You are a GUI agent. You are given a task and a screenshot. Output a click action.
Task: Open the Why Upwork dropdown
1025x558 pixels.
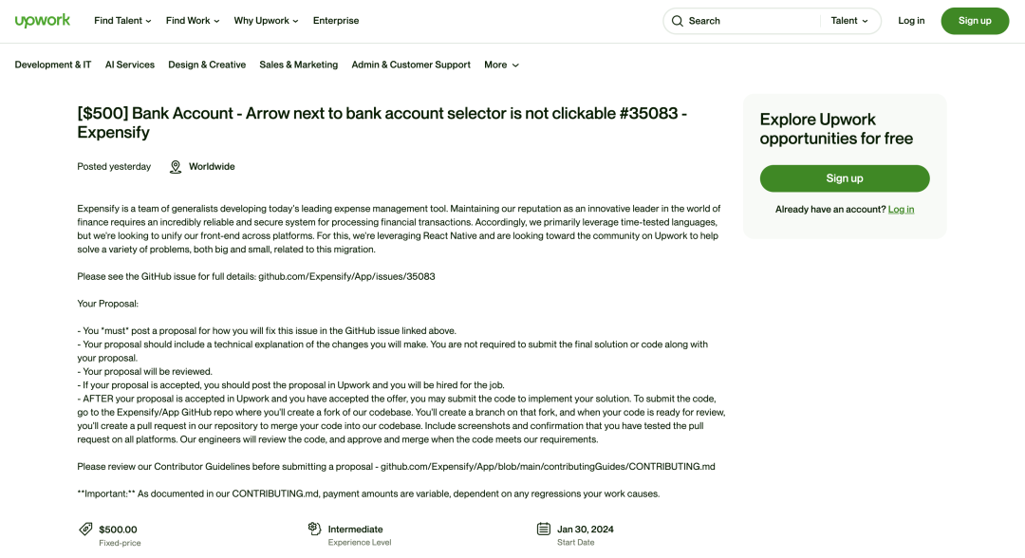point(266,21)
